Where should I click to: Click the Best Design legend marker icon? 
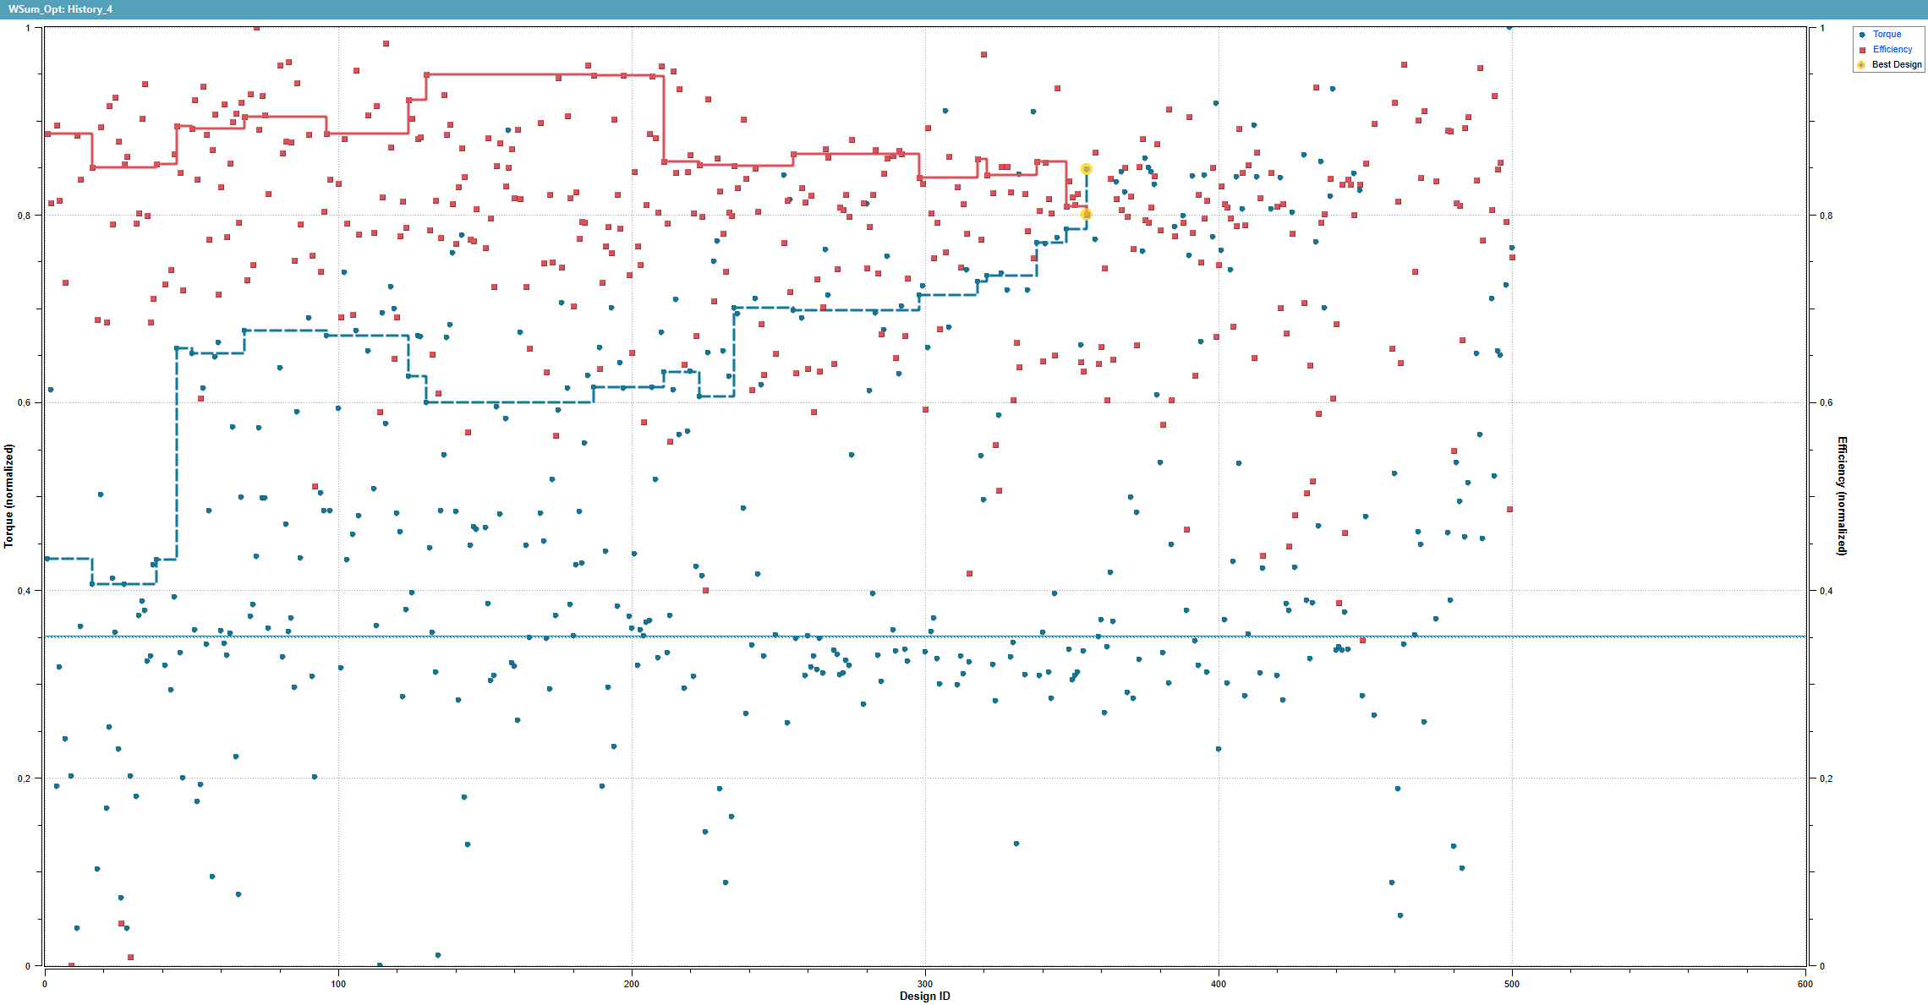pyautogui.click(x=1861, y=65)
